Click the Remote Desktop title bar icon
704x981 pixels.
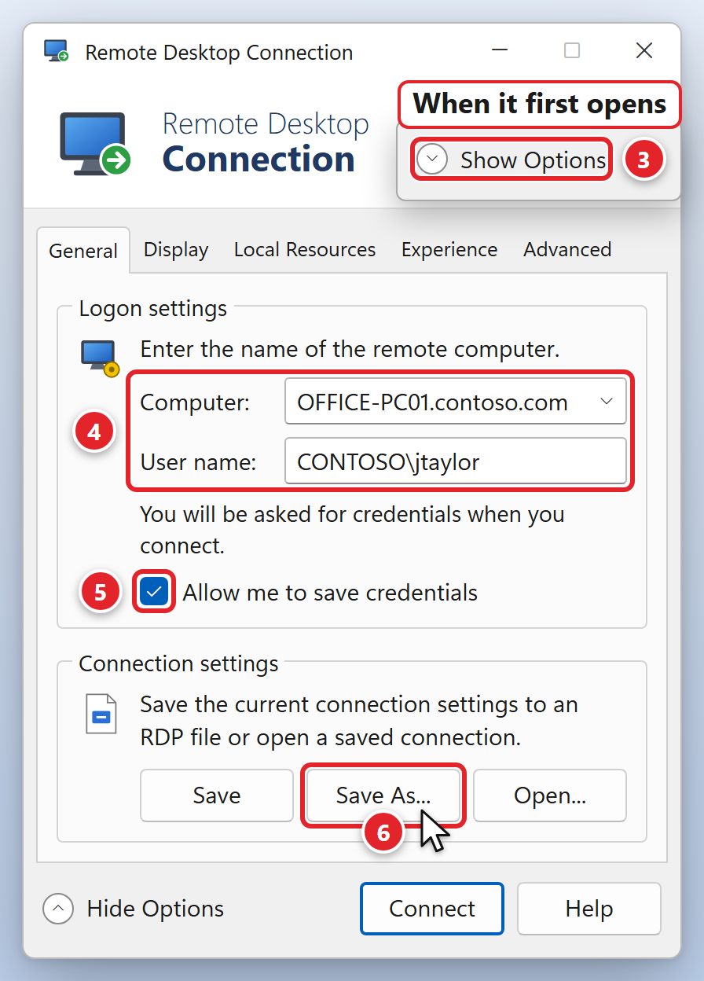click(57, 52)
